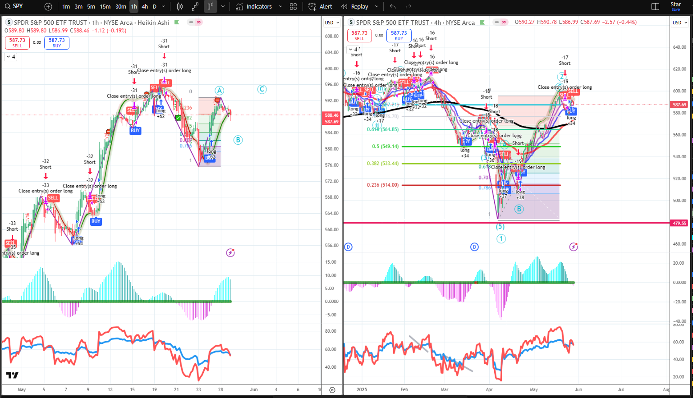
Task: Select the (5) wave label on the 4h chart
Action: click(500, 227)
